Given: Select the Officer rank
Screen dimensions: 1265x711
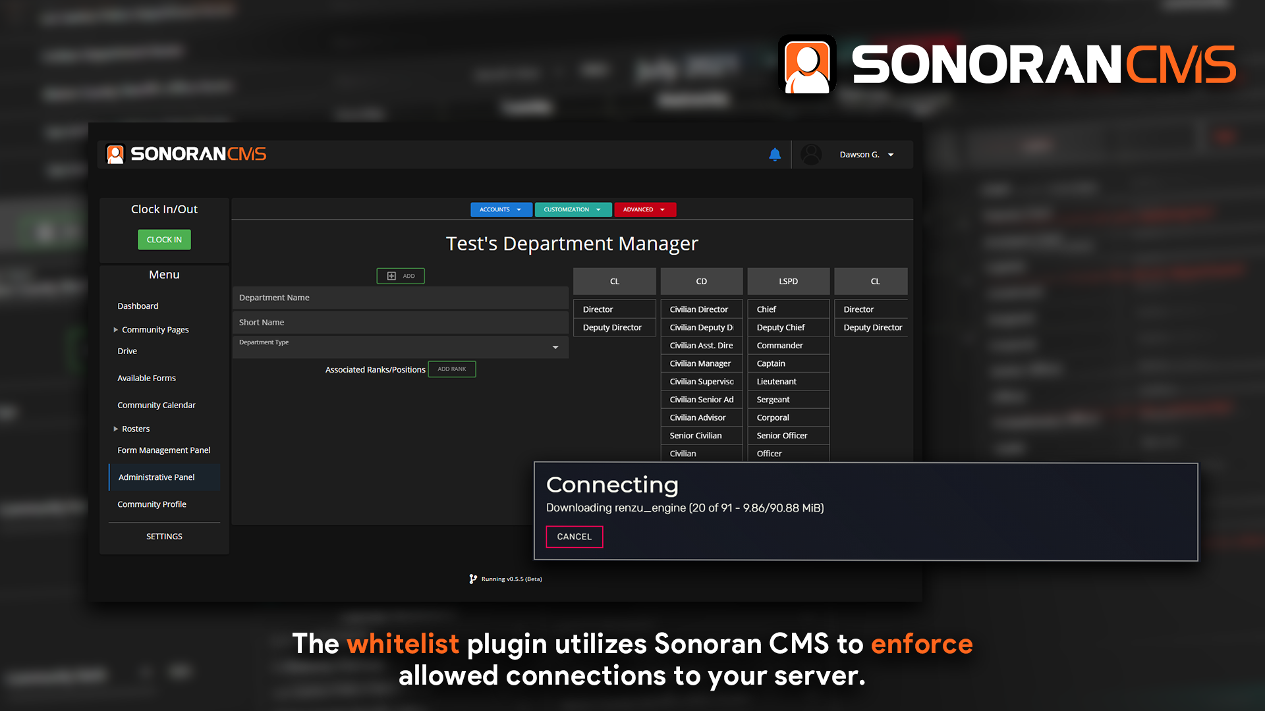Looking at the screenshot, I should click(x=789, y=454).
